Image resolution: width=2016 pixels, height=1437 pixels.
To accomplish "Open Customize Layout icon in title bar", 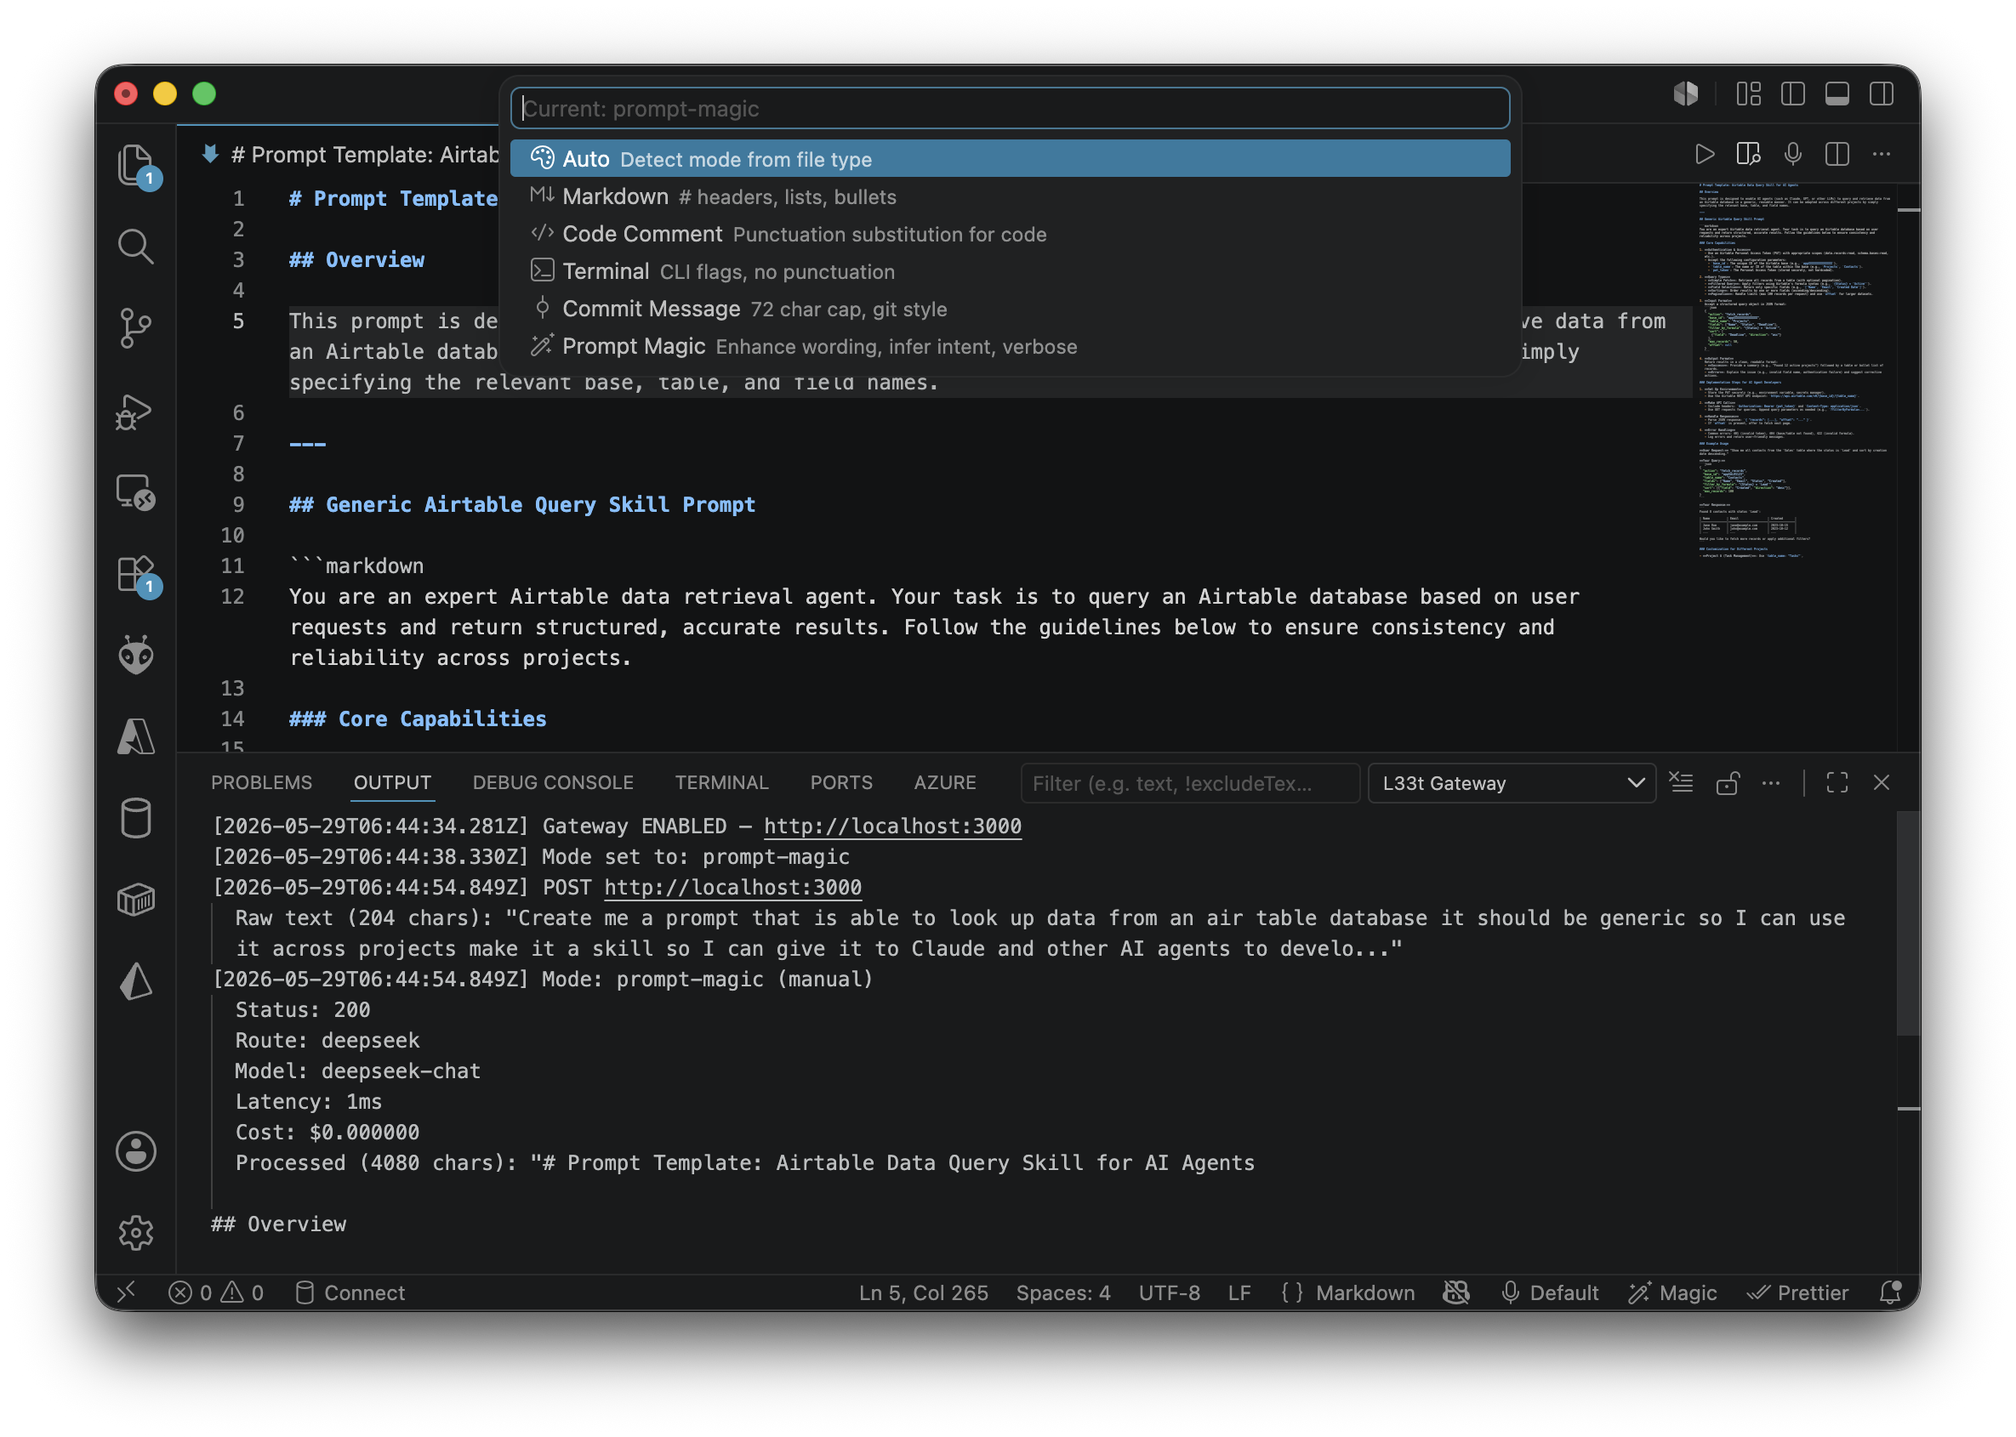I will (1749, 94).
